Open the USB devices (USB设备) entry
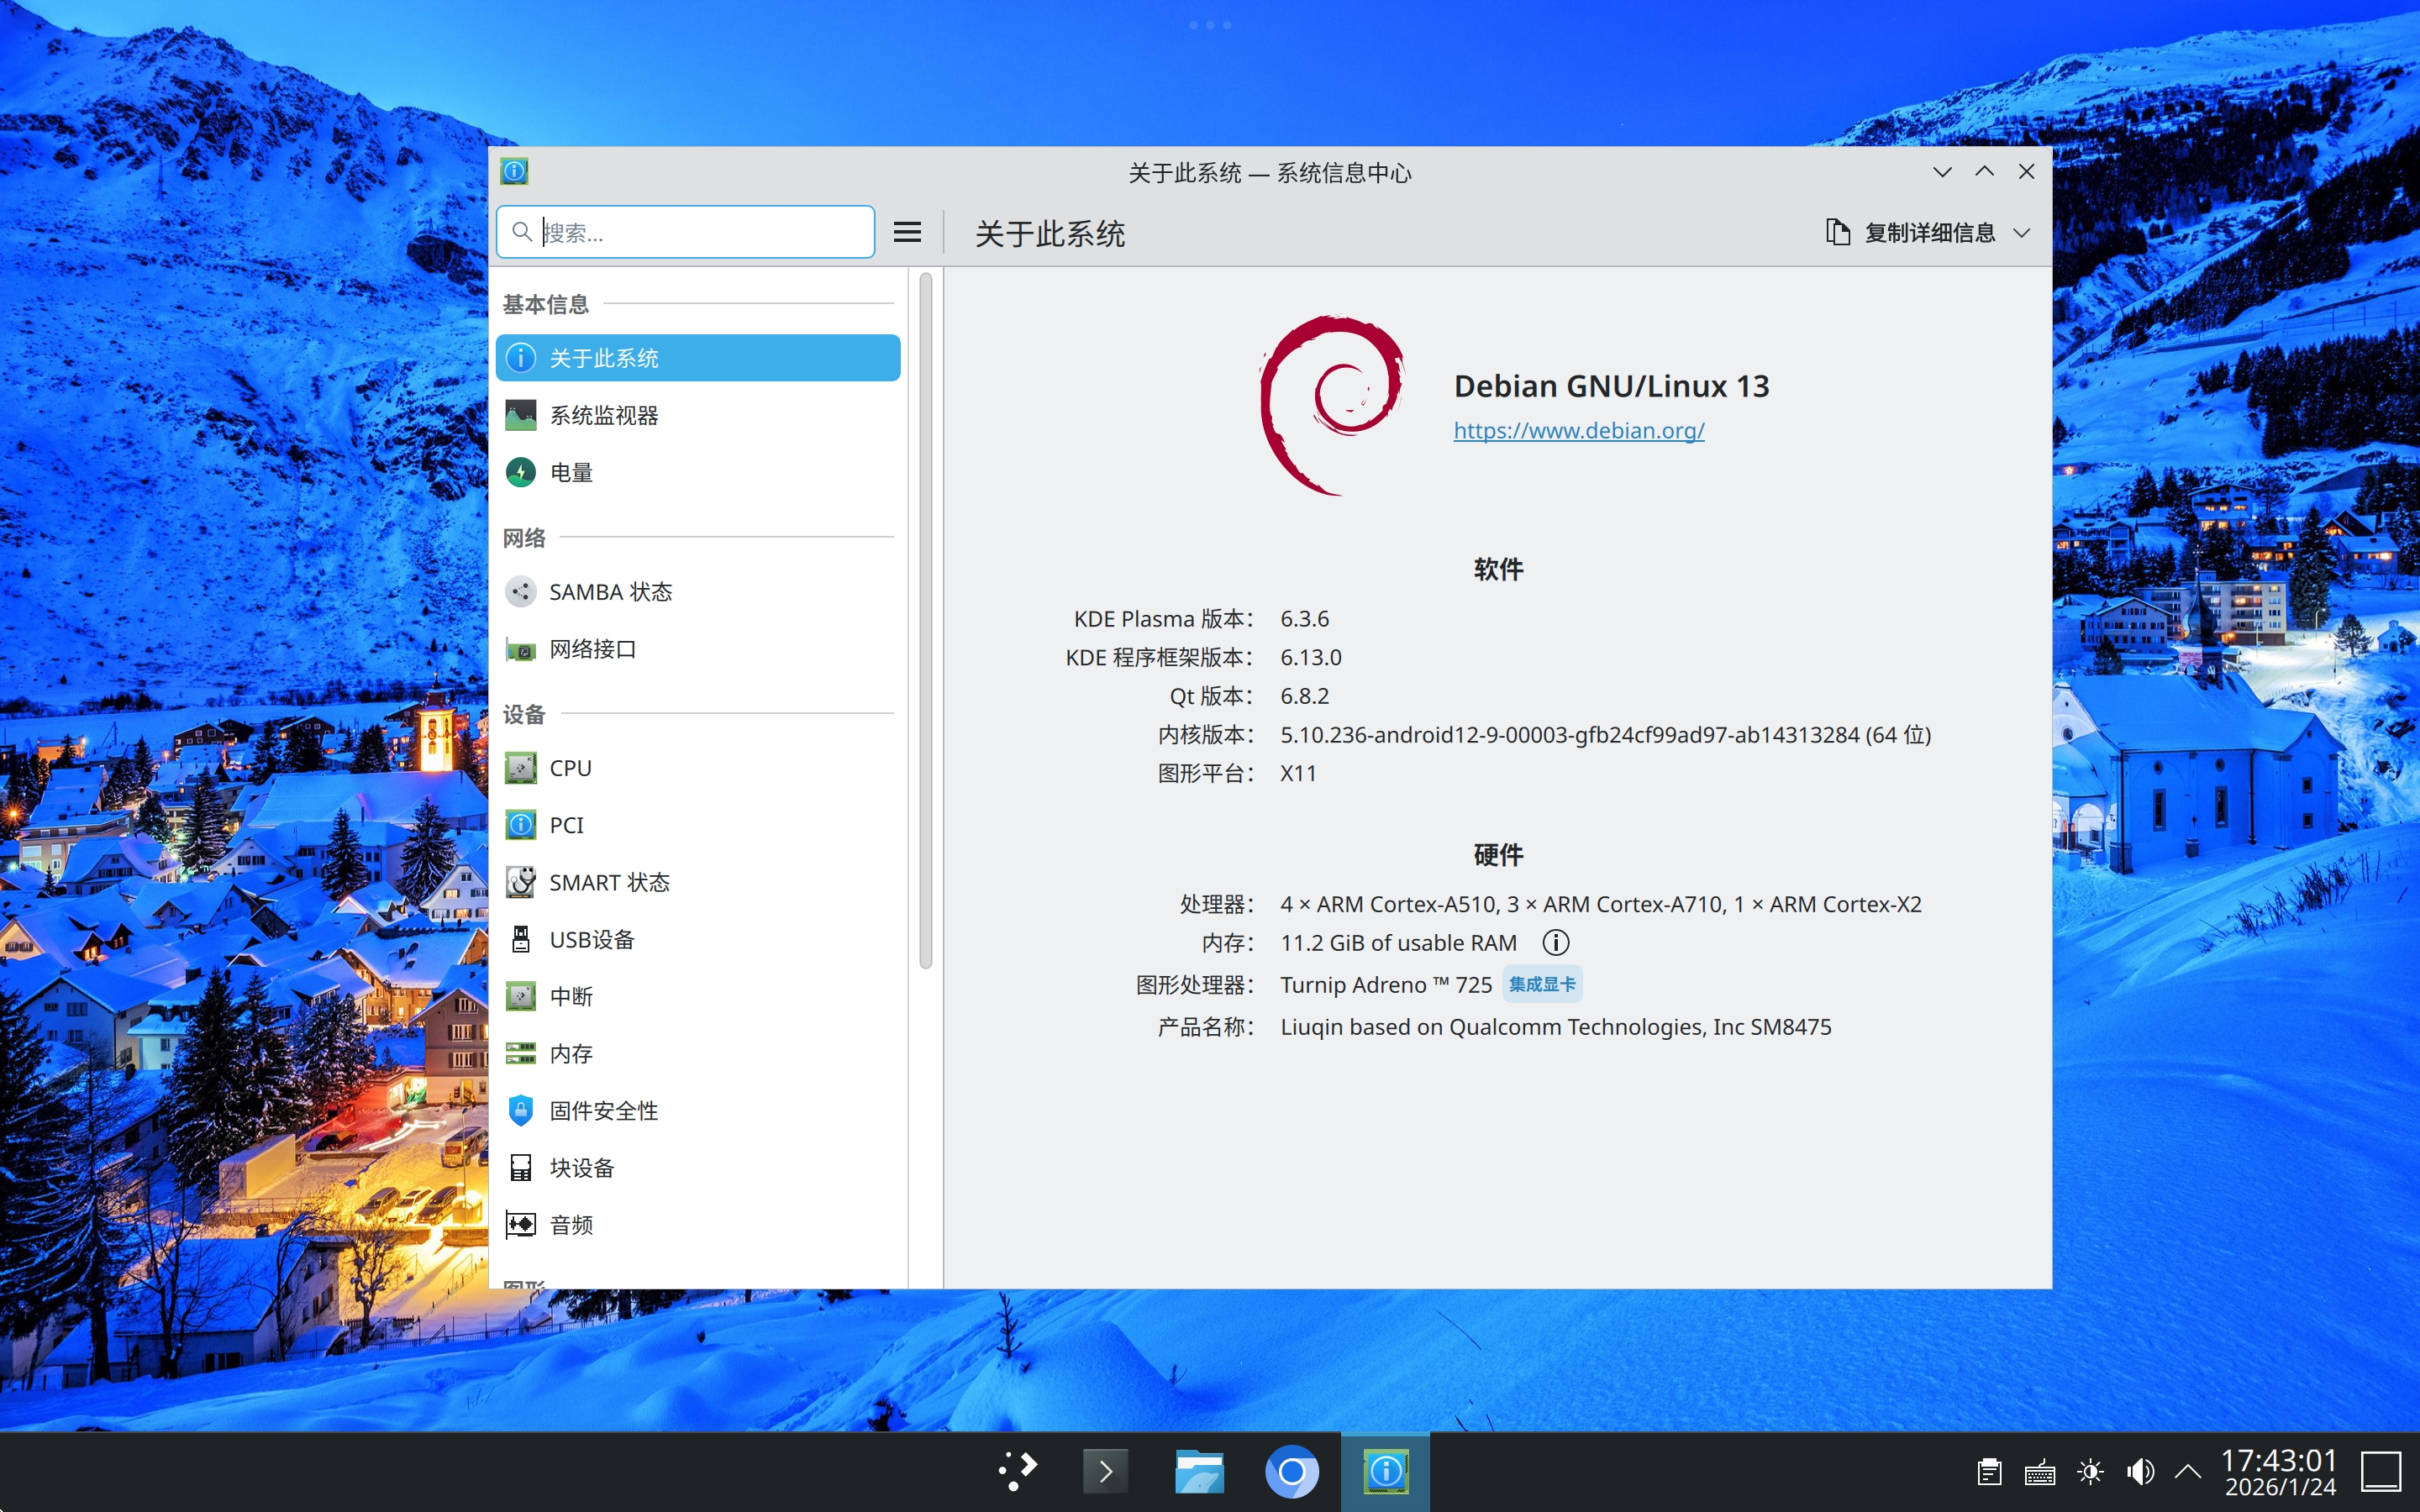The image size is (2420, 1512). pyautogui.click(x=592, y=939)
